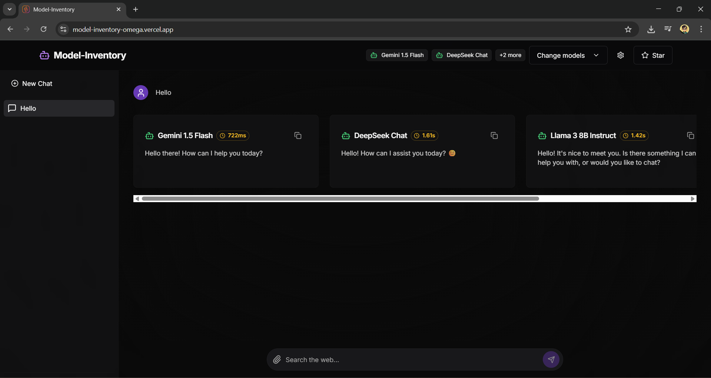This screenshot has height=378, width=711.
Task: View site information icon in address bar
Action: 63,29
